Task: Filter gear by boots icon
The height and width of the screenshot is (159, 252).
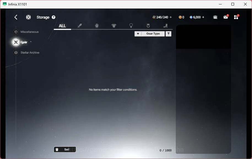Action: coord(165,26)
